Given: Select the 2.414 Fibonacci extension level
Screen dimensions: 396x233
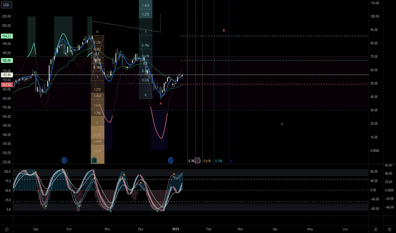Looking at the screenshot, I should (x=97, y=141).
